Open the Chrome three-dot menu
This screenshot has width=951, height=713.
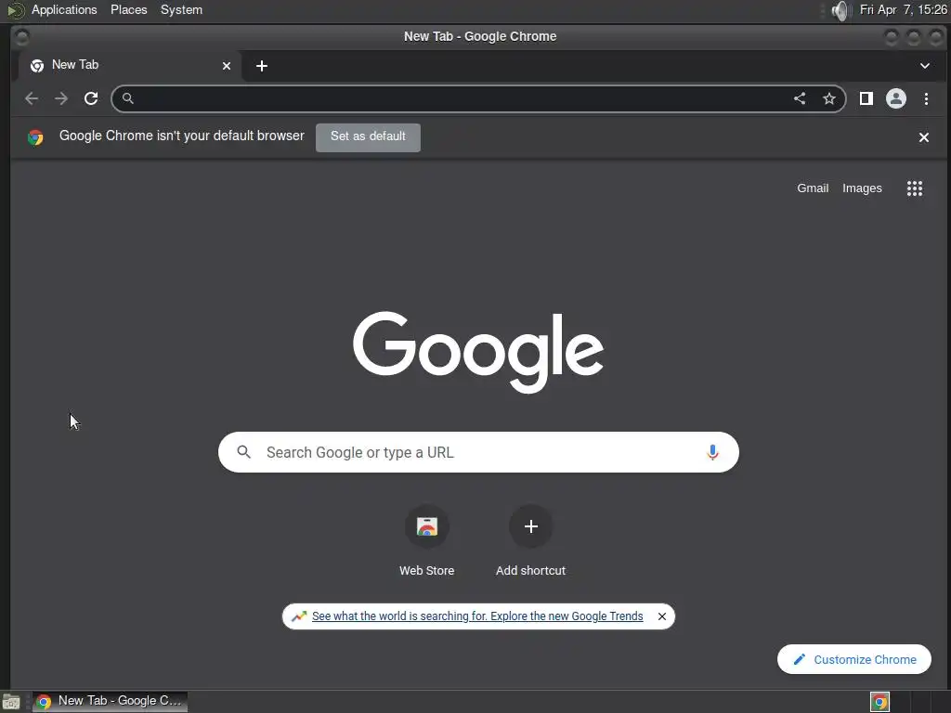coord(926,98)
